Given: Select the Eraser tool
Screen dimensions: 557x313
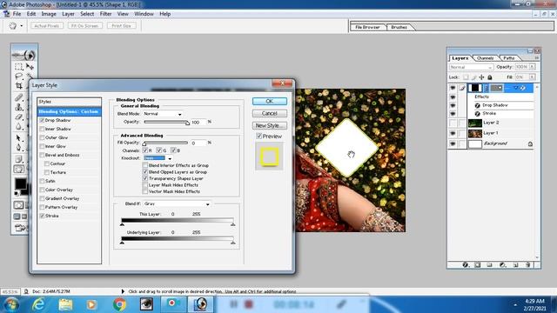Looking at the screenshot, I should coord(19,117).
